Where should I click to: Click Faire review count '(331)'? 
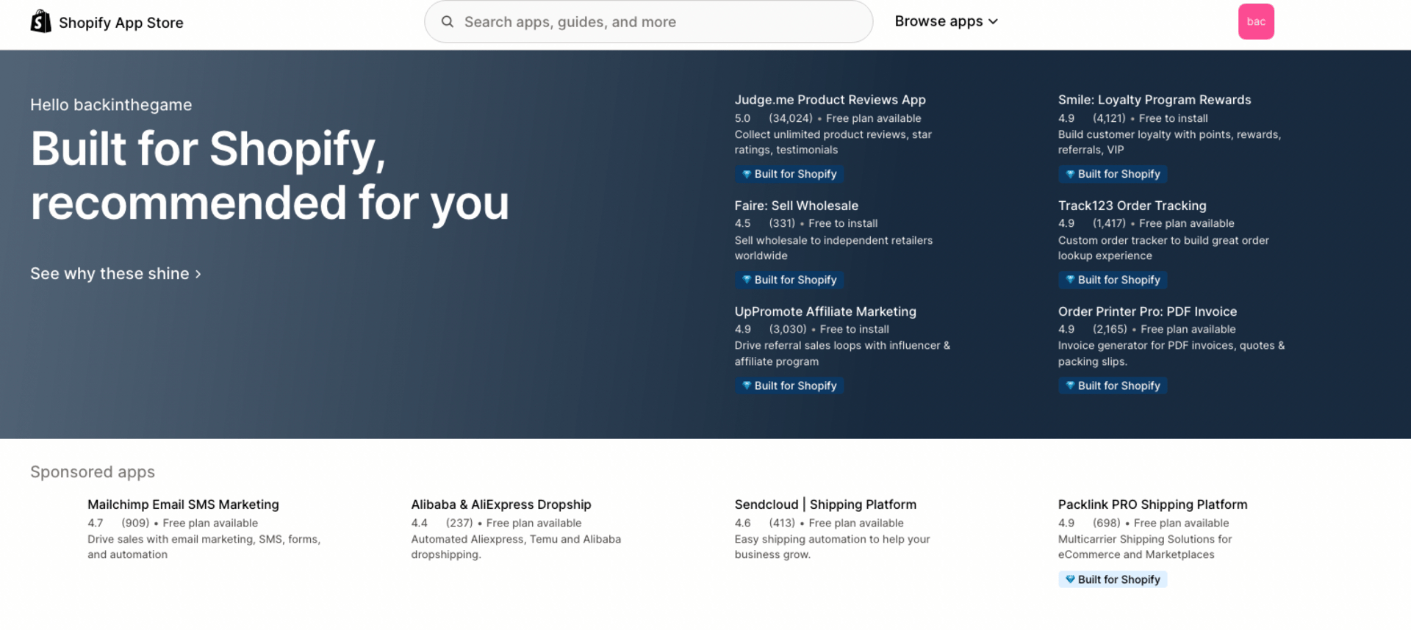(782, 223)
